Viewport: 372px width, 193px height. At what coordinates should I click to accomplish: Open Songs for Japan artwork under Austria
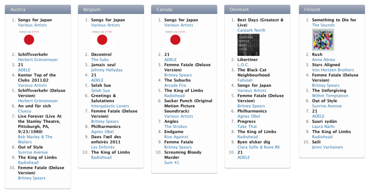point(29,40)
